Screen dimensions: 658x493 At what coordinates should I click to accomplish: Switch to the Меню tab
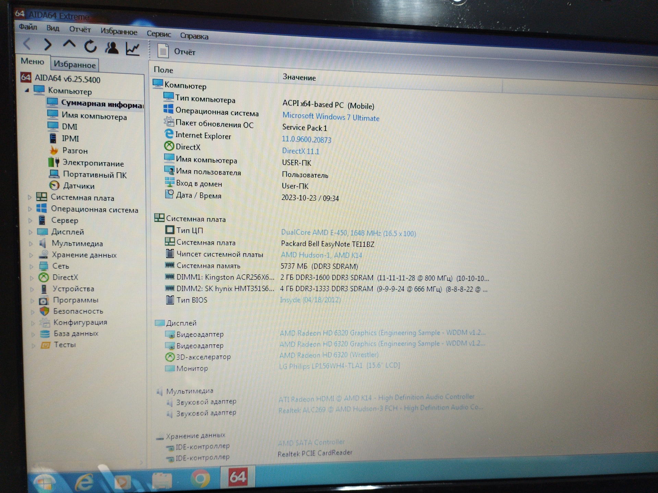click(x=33, y=61)
